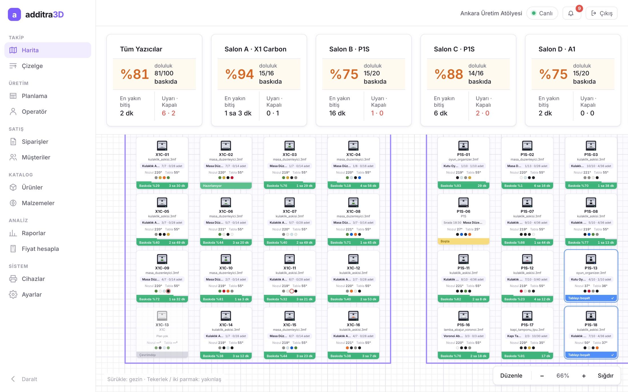Click Ankara Üretim Atölyesi workshop name

pos(491,13)
